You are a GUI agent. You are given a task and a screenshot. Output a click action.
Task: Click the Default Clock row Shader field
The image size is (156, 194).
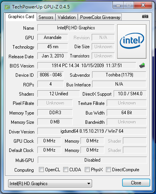coord(135,150)
